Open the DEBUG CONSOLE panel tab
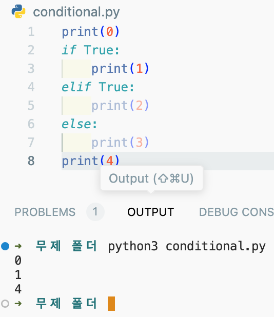The width and height of the screenshot is (274, 317). point(237,212)
